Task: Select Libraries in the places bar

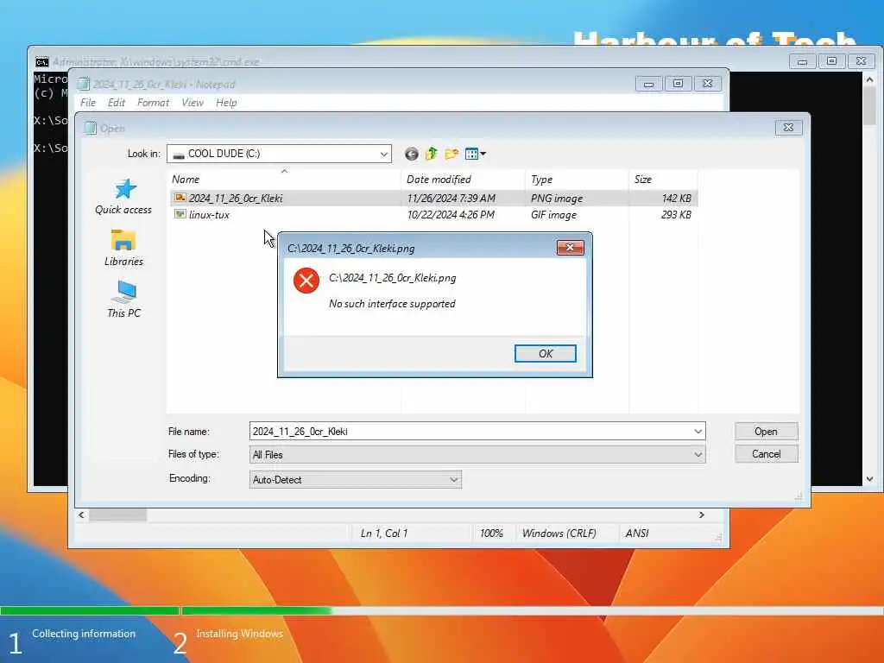Action: point(123,248)
